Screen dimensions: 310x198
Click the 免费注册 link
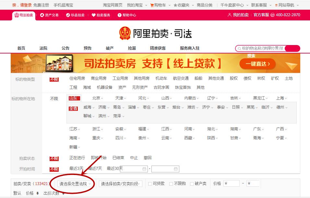pyautogui.click(x=41, y=5)
